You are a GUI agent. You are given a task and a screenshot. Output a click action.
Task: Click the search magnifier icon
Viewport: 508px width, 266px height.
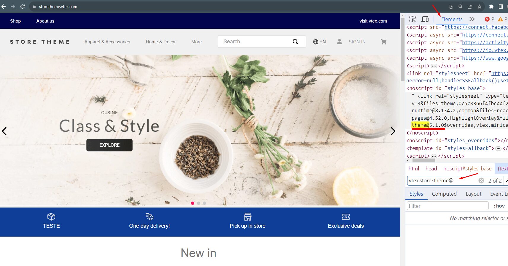click(295, 42)
